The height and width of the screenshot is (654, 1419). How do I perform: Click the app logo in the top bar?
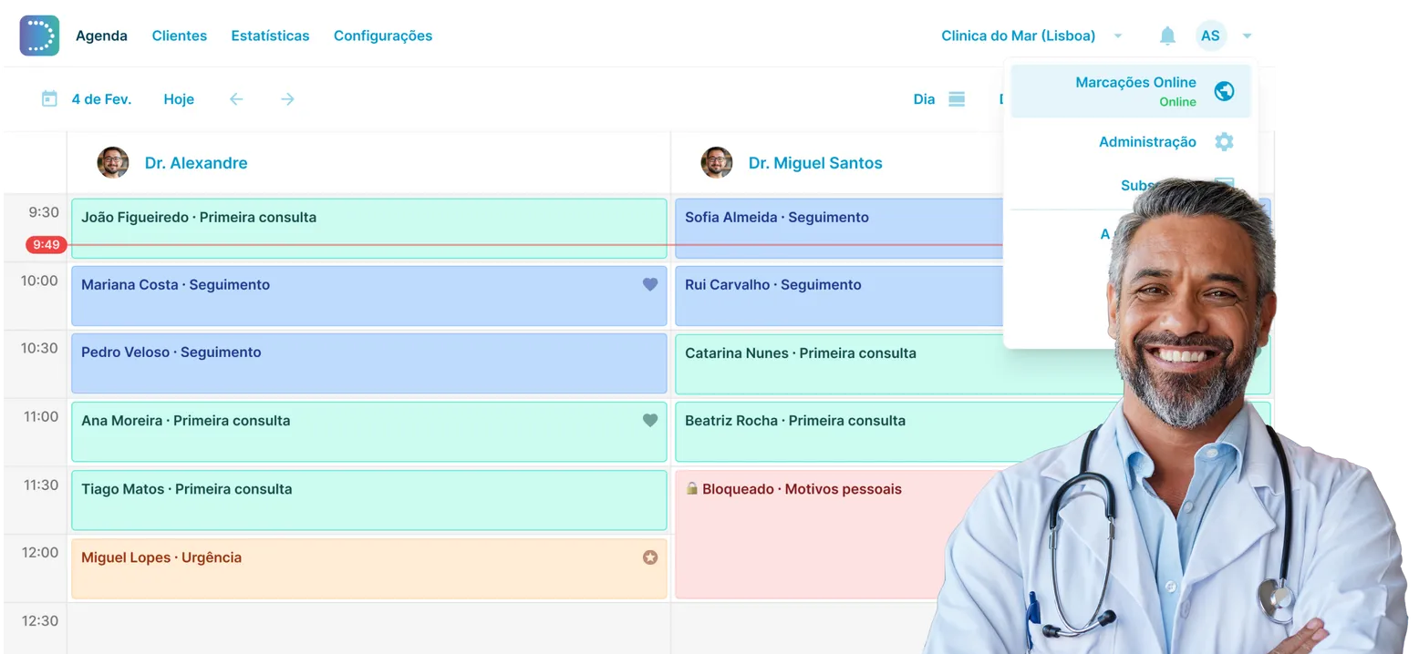pyautogui.click(x=38, y=35)
